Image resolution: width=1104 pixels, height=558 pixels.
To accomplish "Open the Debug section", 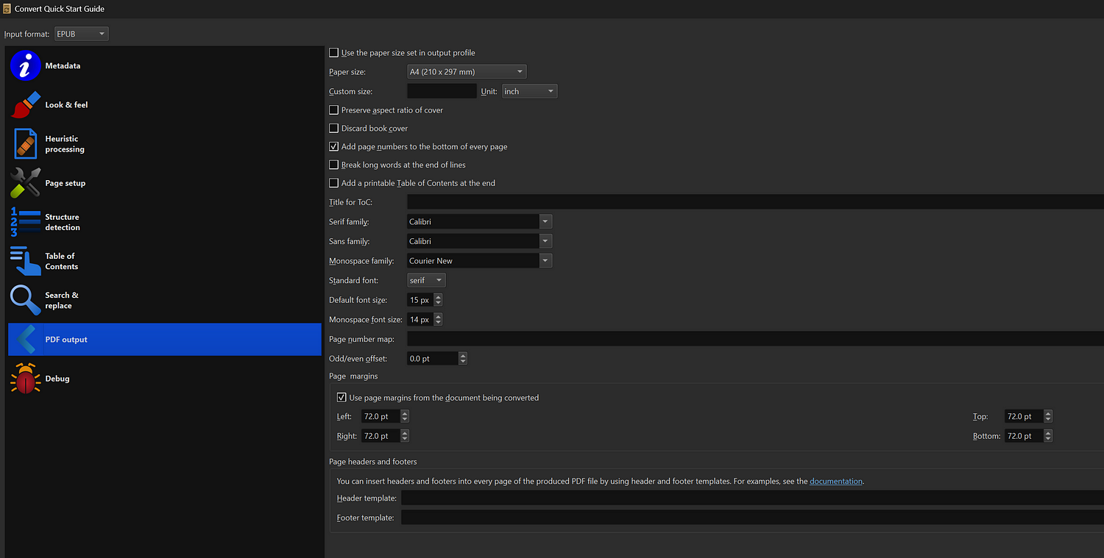I will (165, 379).
